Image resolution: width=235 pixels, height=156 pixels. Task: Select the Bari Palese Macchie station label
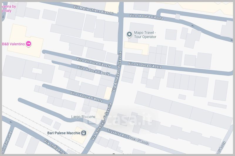[64, 133]
